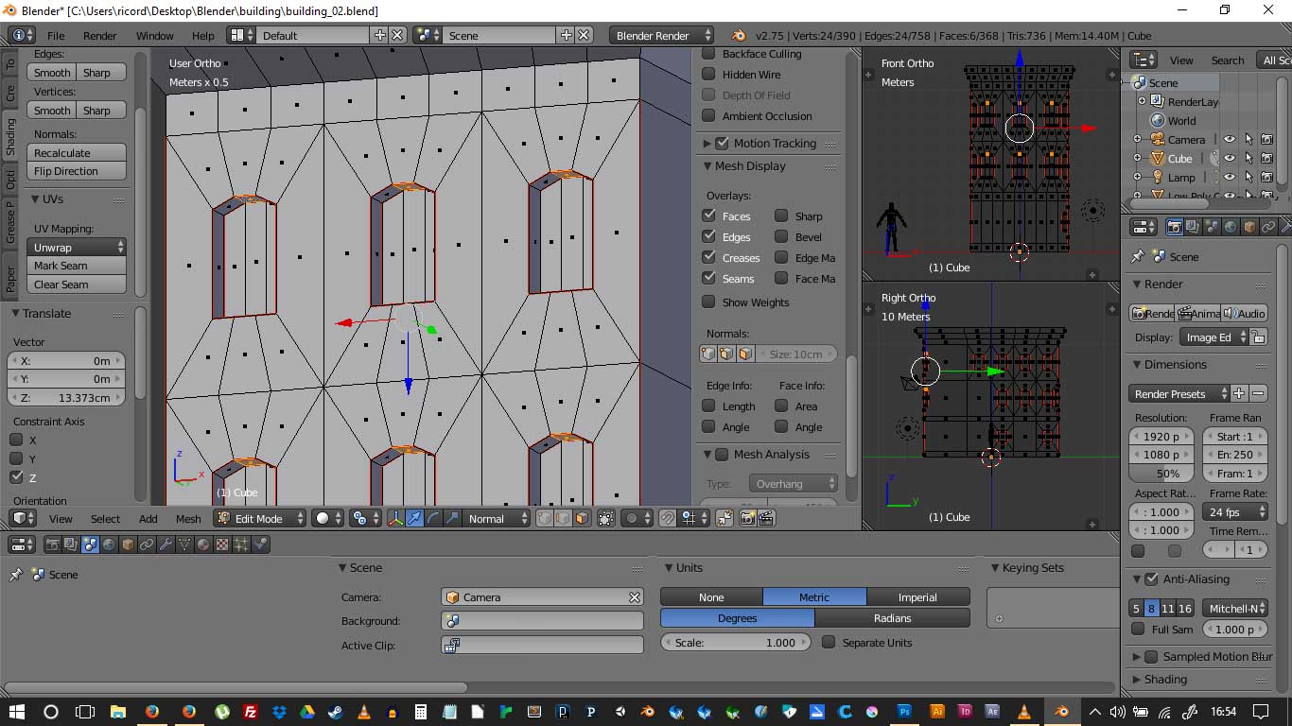This screenshot has height=726, width=1292.
Task: Open the Mesh menu in viewport header
Action: click(x=188, y=519)
